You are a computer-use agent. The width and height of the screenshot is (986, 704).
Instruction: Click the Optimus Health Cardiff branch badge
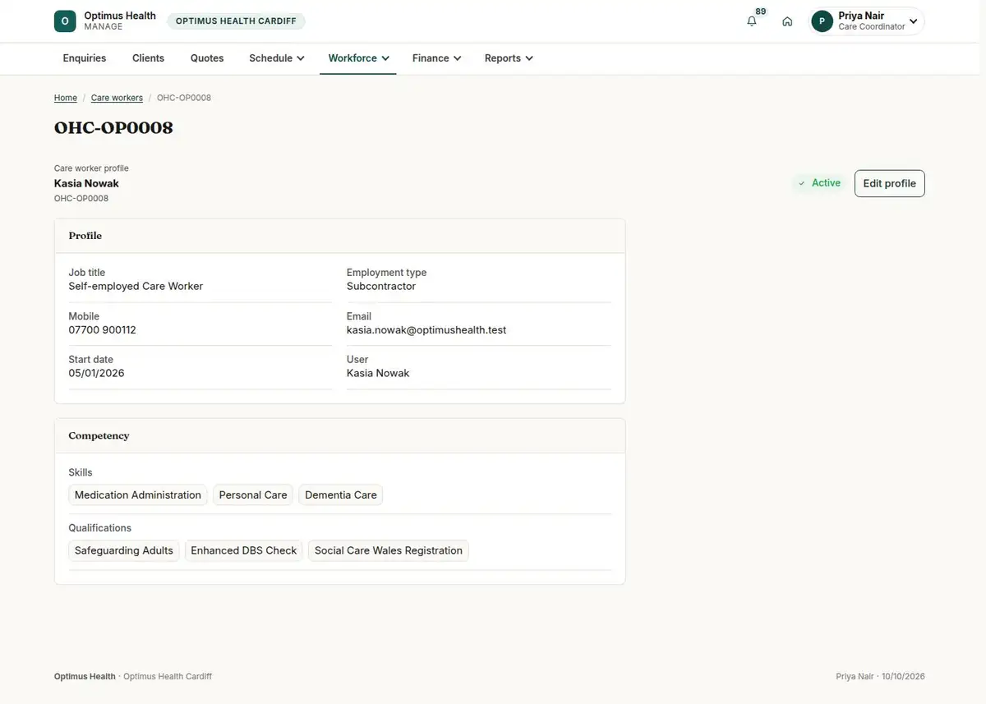(237, 21)
